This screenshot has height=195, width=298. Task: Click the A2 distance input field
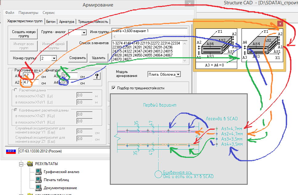point(31,82)
